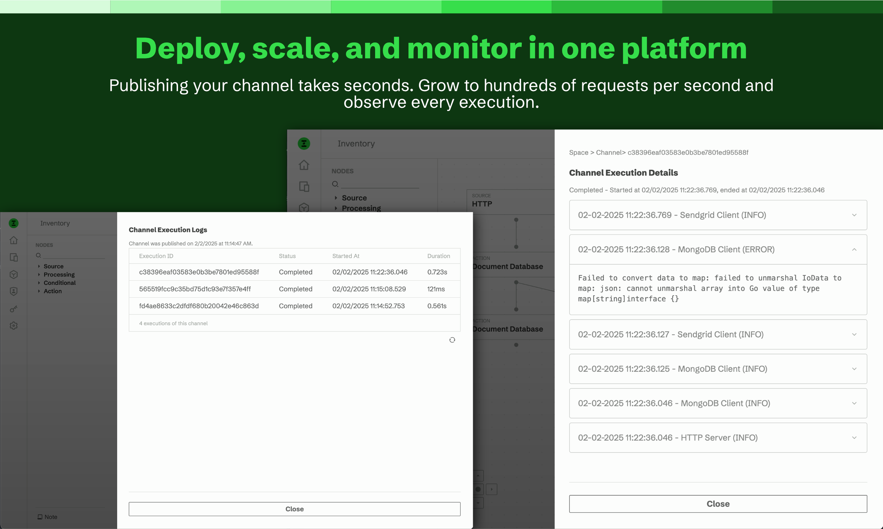Screen dimensions: 883x529
Task: Click the Inventory title in the back window
Action: 356,144
